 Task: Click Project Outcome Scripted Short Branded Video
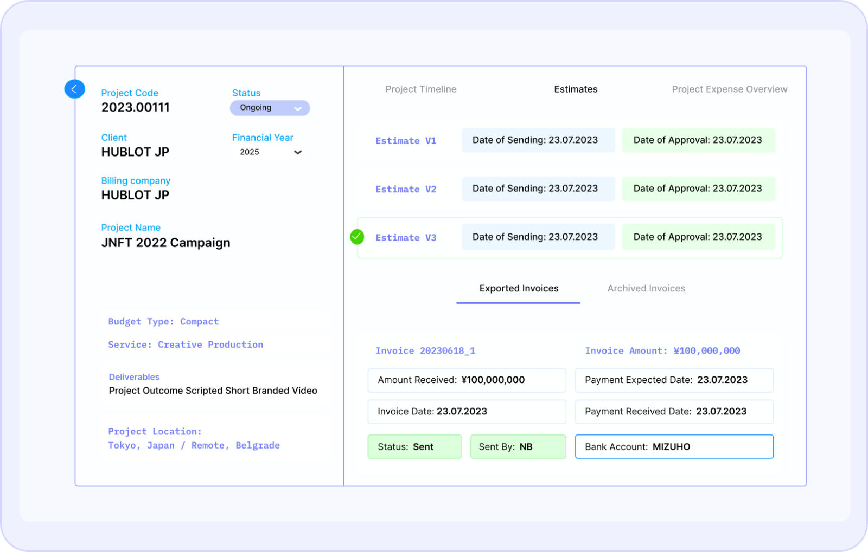[213, 391]
